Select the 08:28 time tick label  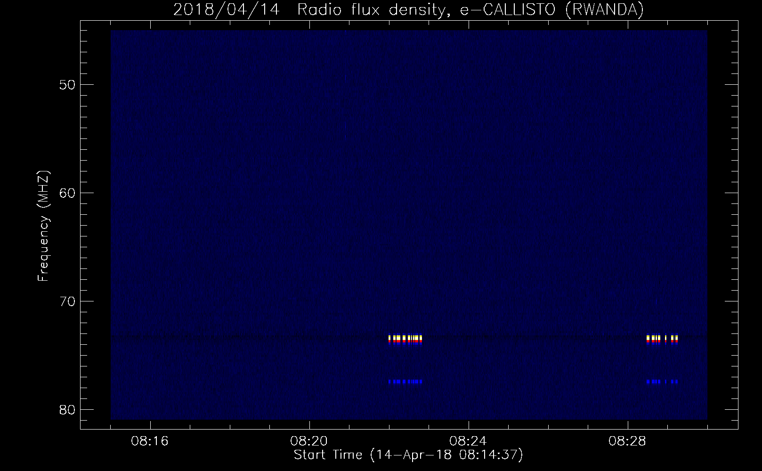pyautogui.click(x=628, y=441)
